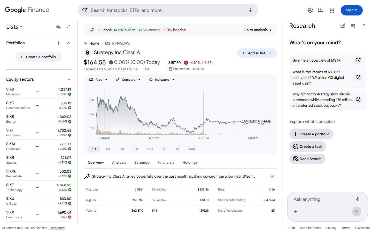Select the YTD time range
The width and height of the screenshot is (372, 232).
click(x=150, y=149)
